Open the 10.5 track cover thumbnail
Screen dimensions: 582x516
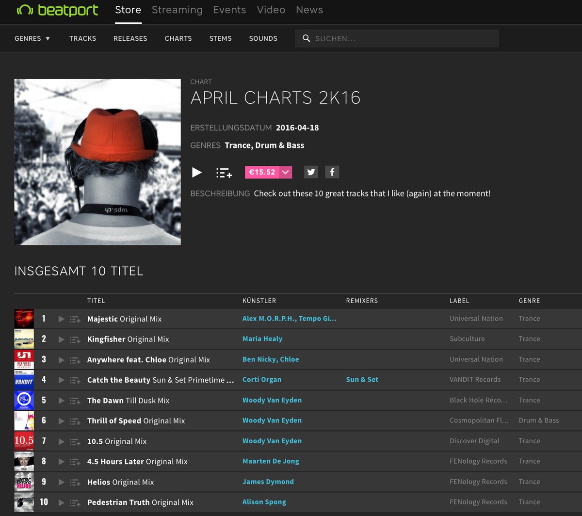[24, 441]
